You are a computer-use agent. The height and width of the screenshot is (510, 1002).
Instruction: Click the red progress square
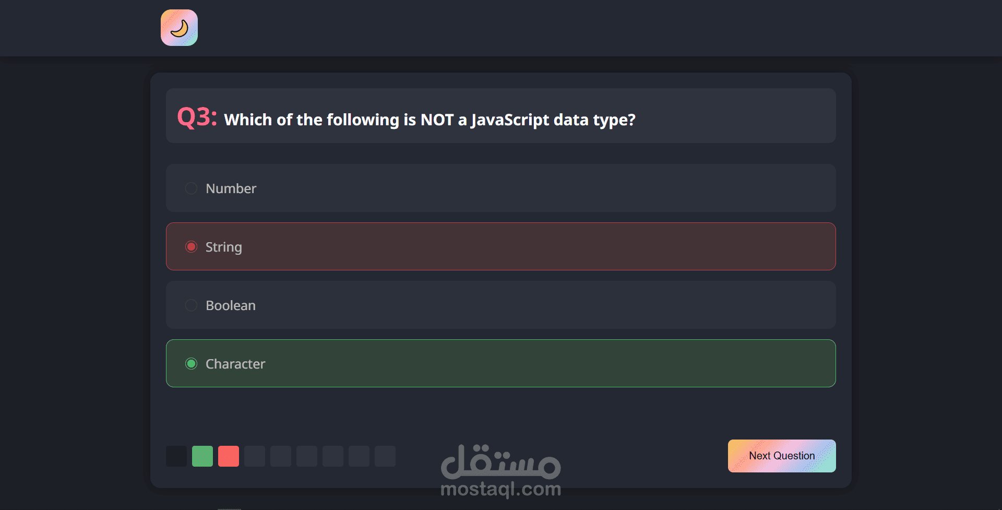click(x=229, y=456)
